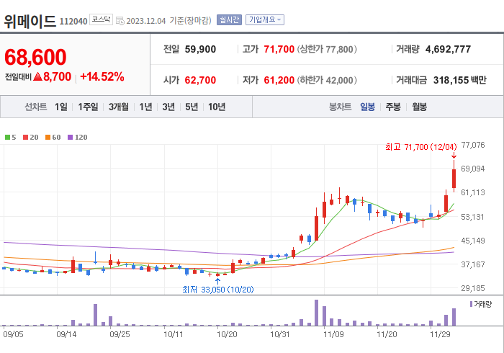This screenshot has width=504, height=353.
Task: Click the green 5-day moving average swatch
Action: (x=7, y=138)
